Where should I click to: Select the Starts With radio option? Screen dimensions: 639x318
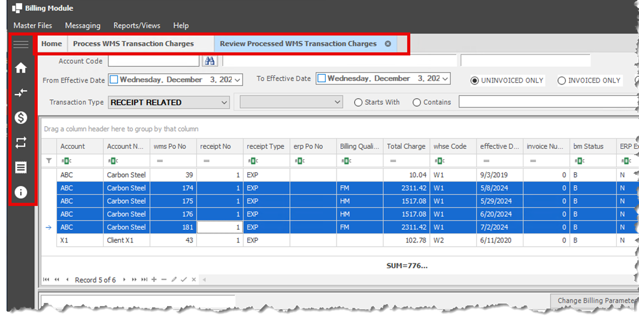pos(359,102)
